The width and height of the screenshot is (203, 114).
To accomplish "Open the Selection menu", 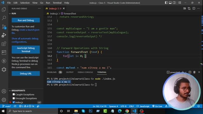I will tap(25, 3).
